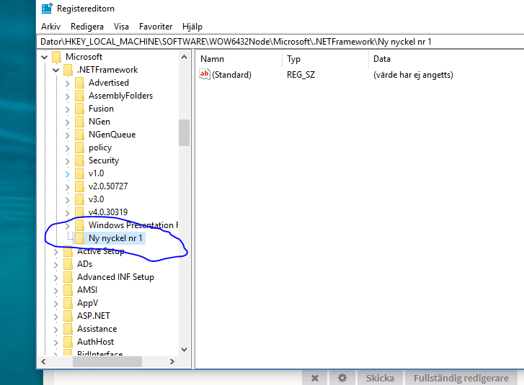
Task: Select the Ny nyckel nr 1 folder icon
Action: [x=79, y=238]
